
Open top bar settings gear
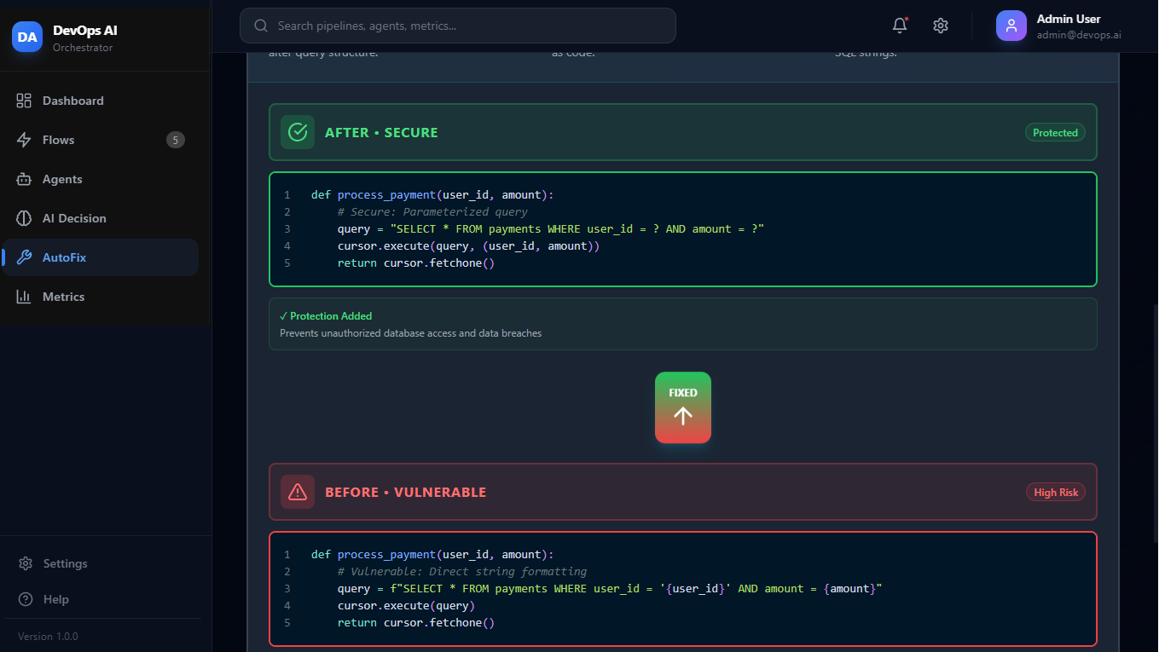pyautogui.click(x=941, y=26)
